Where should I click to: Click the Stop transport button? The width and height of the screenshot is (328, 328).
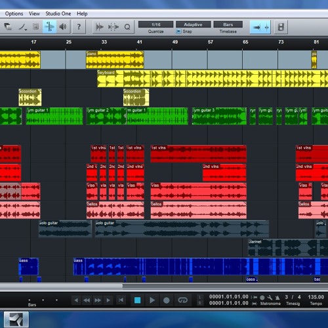137,300
